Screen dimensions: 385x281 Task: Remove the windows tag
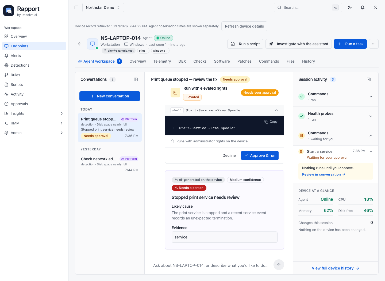click(167, 51)
